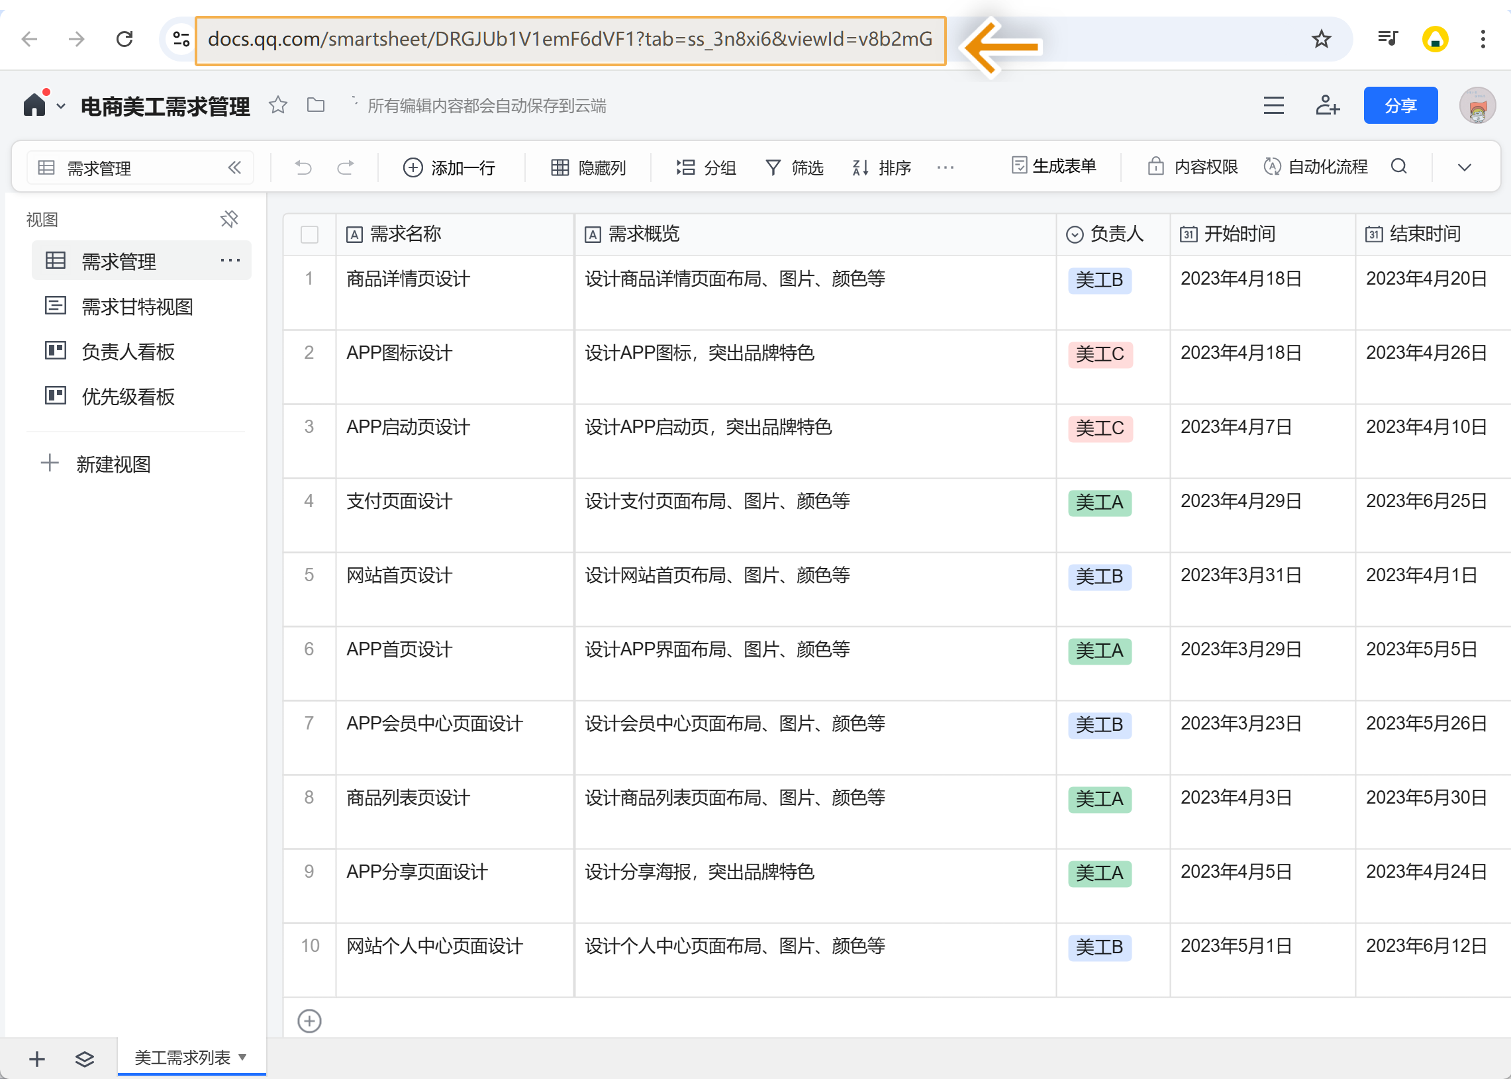The image size is (1511, 1079).
Task: Open the sheet layers icon at bottom
Action: (x=84, y=1058)
